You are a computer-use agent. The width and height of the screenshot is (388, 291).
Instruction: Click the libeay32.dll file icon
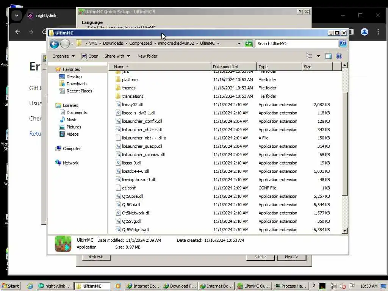tap(118, 105)
